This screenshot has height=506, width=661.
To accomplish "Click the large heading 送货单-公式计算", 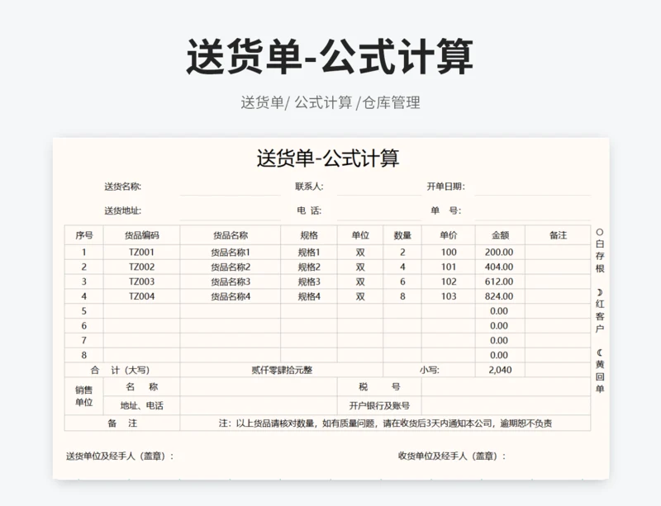I will [330, 57].
